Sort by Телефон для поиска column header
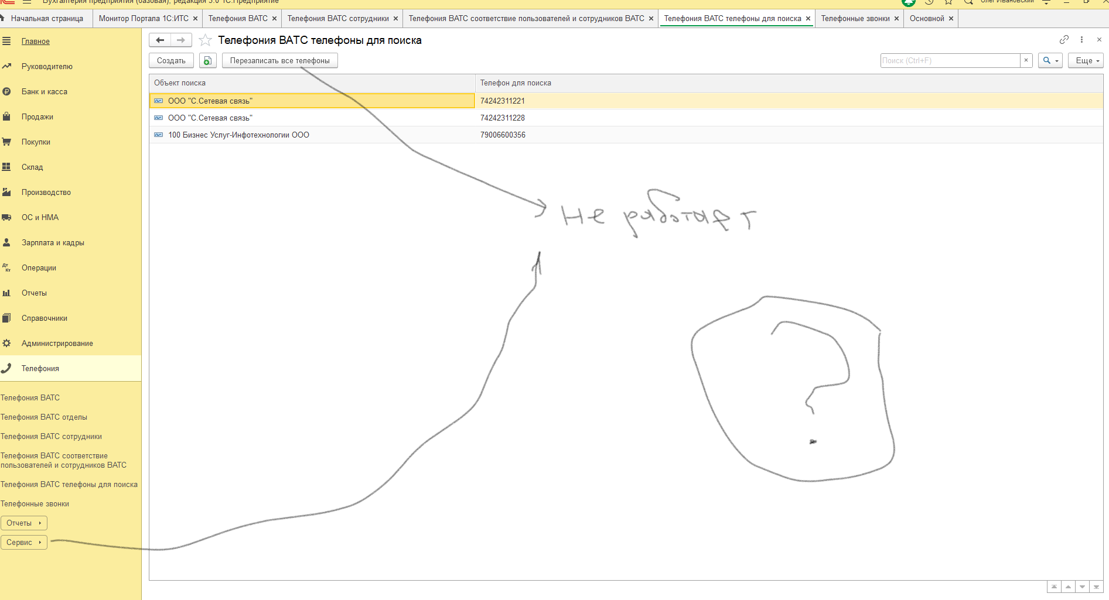The width and height of the screenshot is (1109, 600). pos(789,83)
